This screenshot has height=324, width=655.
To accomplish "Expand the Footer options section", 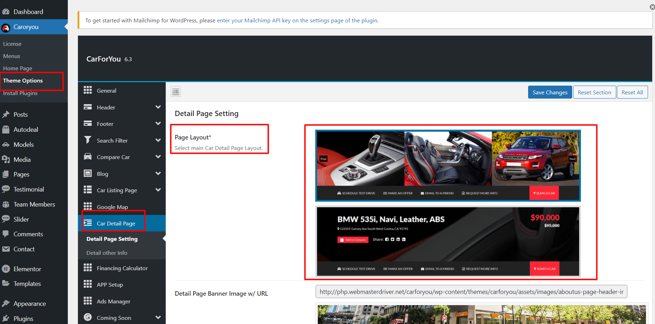I will 158,123.
